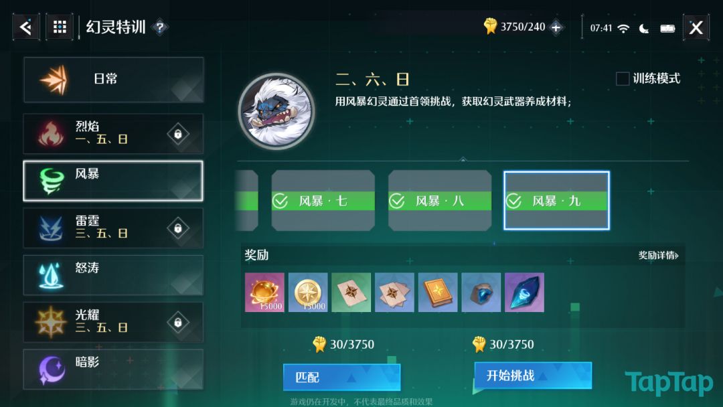The image size is (723, 407).
Task: Go back using the arrow icon
Action: tap(26, 27)
